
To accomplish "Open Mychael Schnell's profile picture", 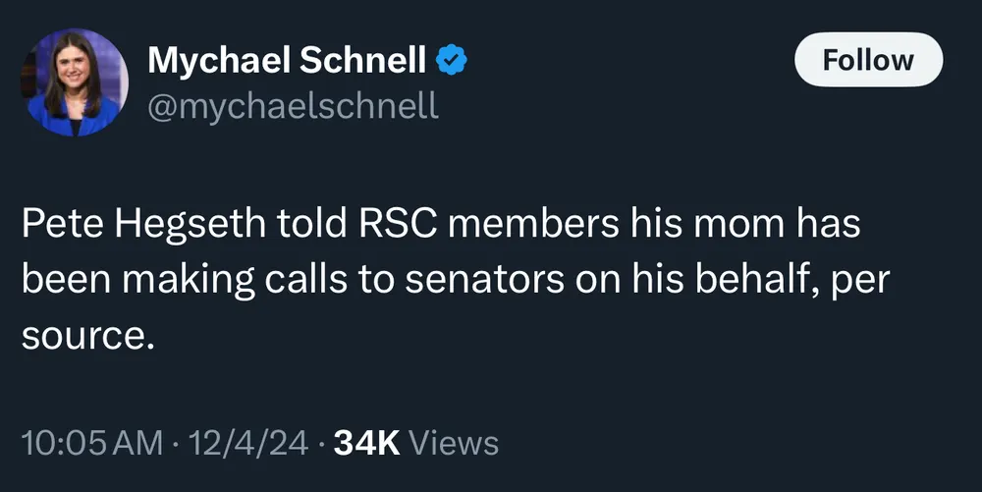I will [x=76, y=83].
